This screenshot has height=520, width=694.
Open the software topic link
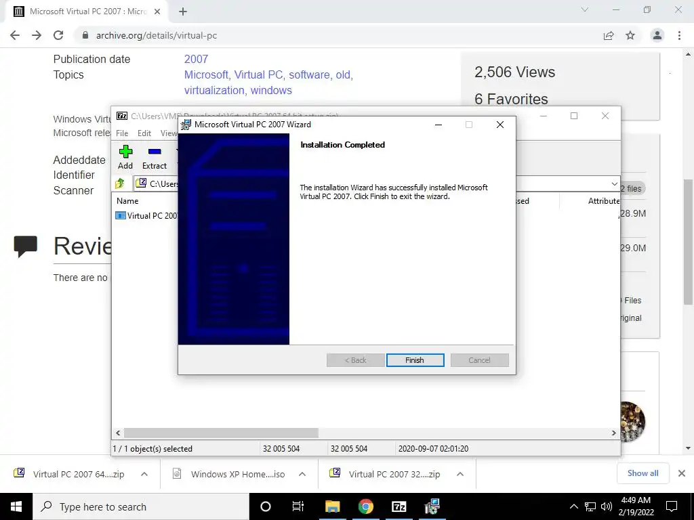309,74
